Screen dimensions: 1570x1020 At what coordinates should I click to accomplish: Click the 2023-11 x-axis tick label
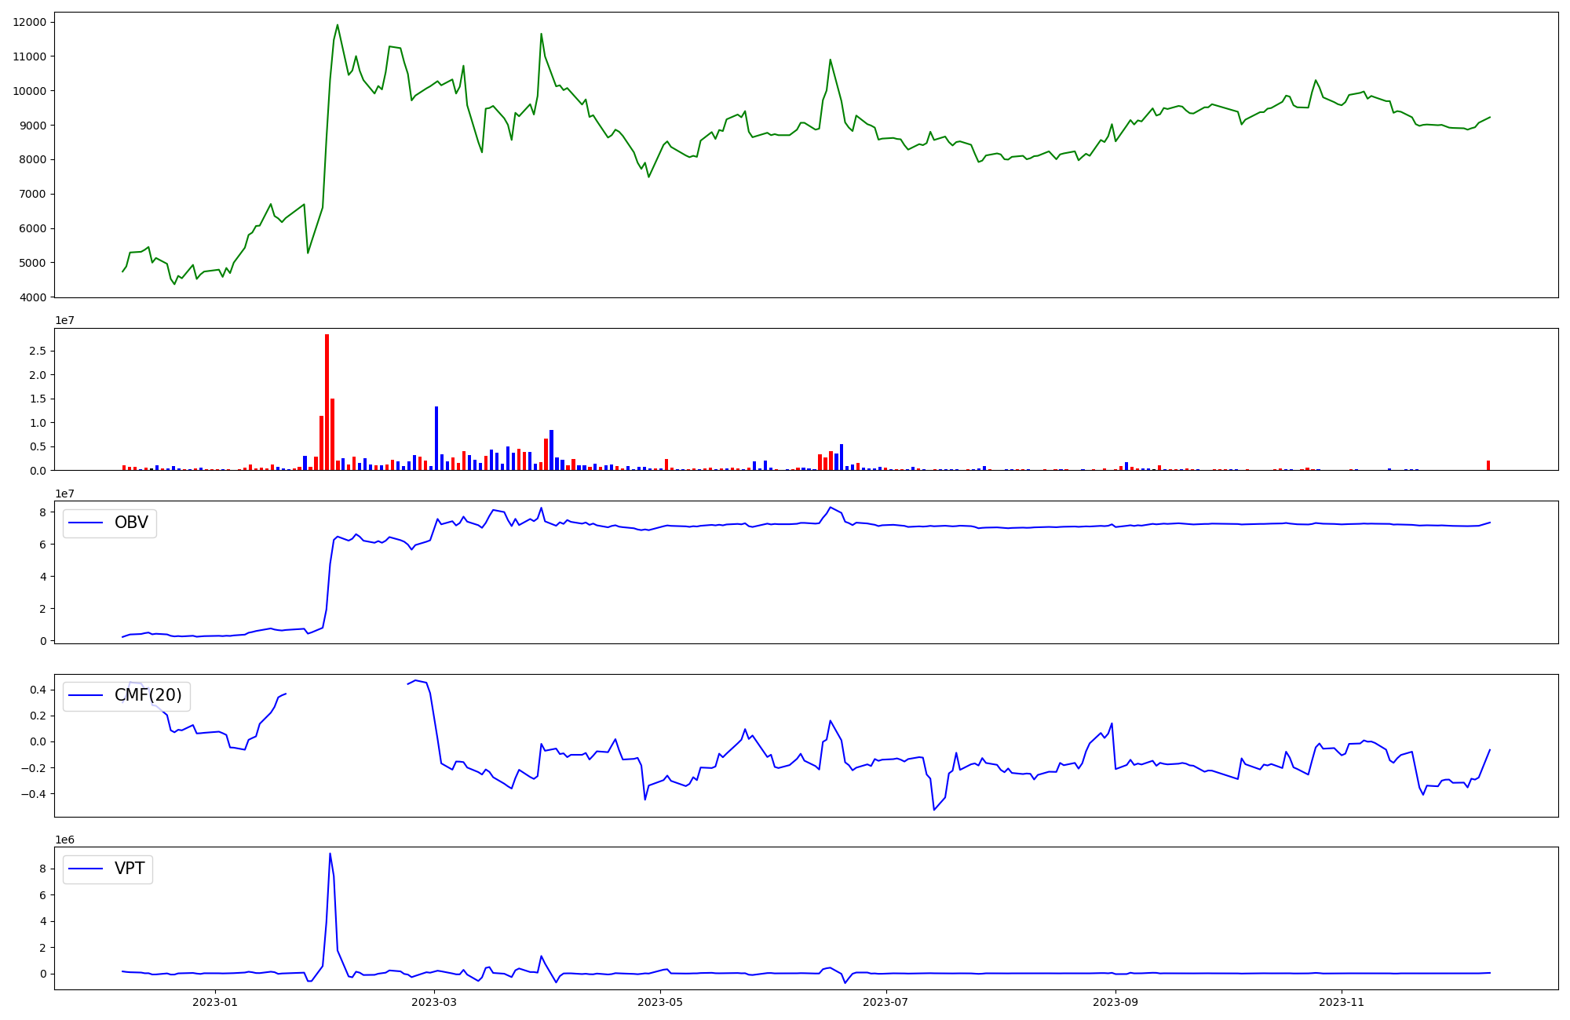[1342, 1002]
